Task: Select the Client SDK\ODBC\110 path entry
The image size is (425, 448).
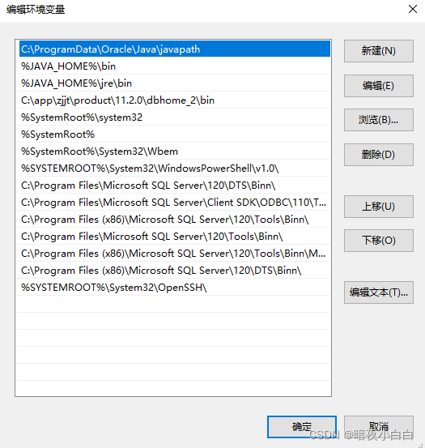Action: point(173,203)
